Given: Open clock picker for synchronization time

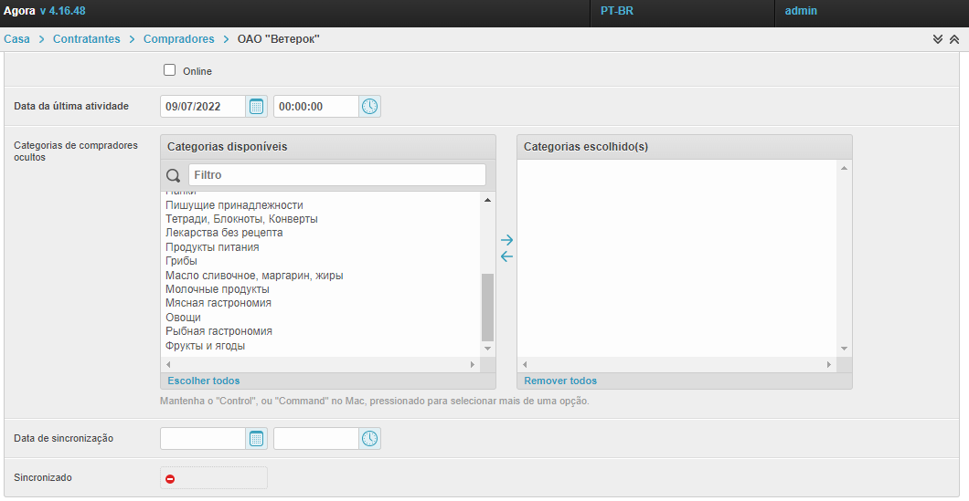Looking at the screenshot, I should point(369,439).
